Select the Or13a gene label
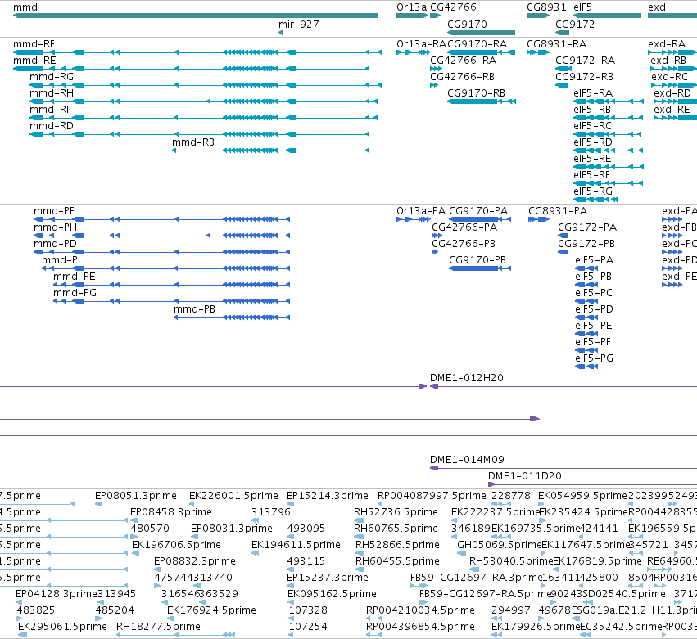The image size is (697, 639). click(412, 7)
